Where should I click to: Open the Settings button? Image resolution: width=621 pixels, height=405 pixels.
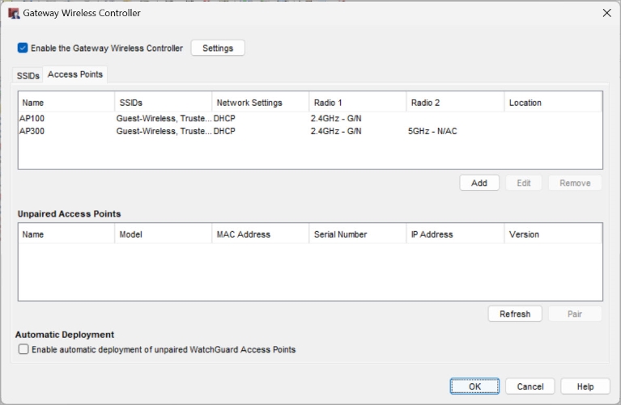(x=218, y=48)
